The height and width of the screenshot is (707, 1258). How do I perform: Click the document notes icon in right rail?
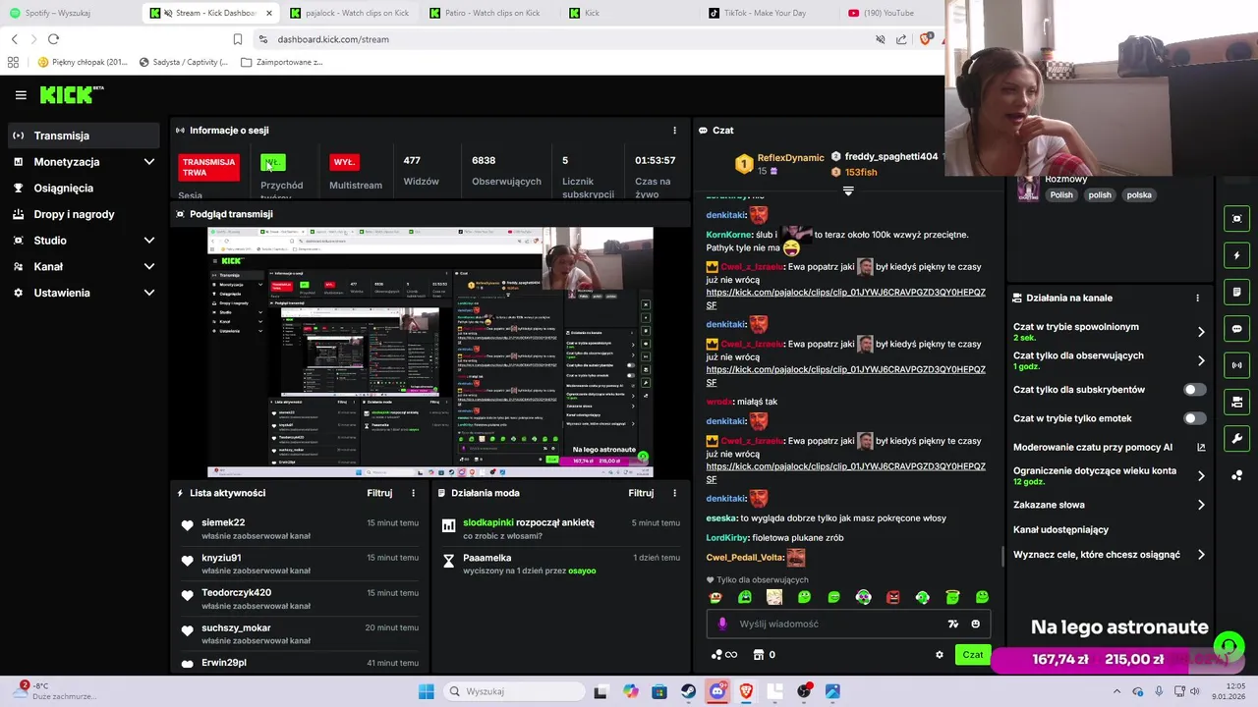click(1237, 293)
